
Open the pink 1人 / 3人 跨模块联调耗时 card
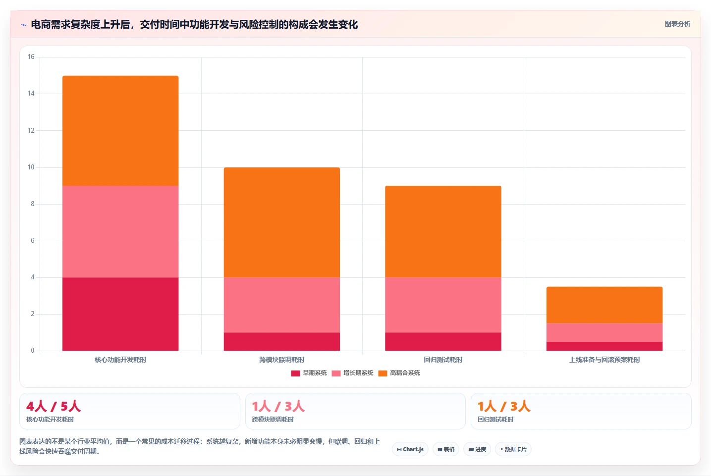tap(355, 411)
